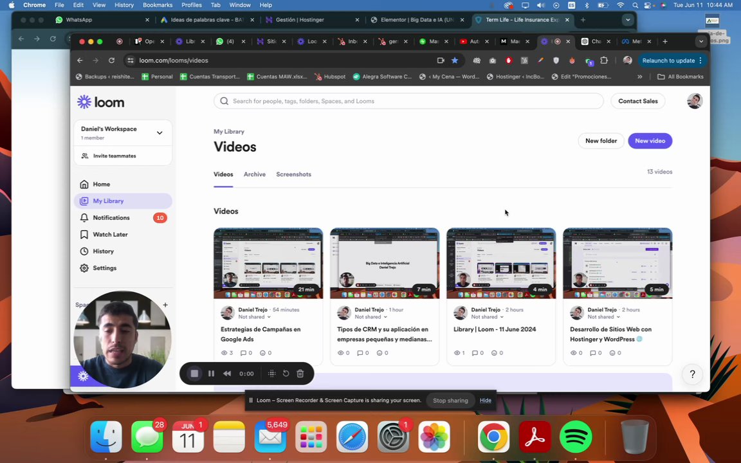
Task: Click the Loom search field
Action: [x=409, y=101]
